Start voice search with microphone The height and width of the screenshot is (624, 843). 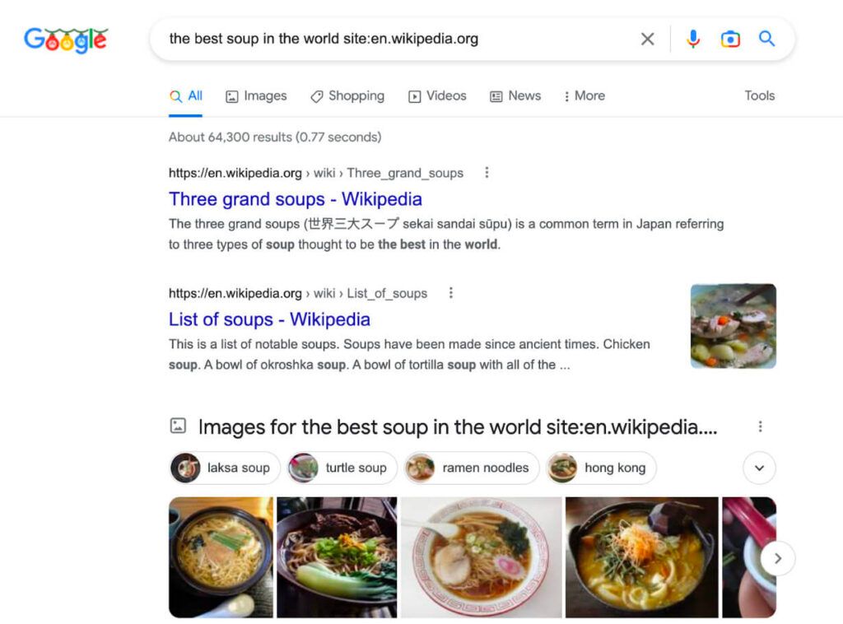tap(693, 39)
